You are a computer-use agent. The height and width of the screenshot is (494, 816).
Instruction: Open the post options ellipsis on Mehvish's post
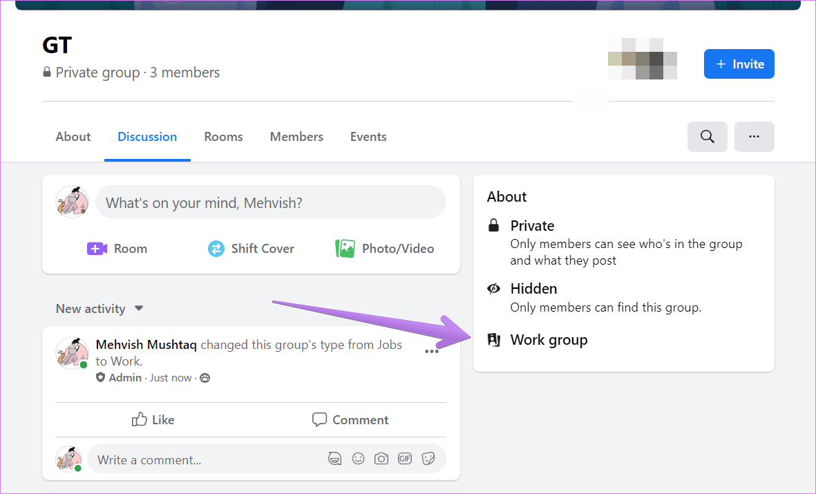[431, 352]
